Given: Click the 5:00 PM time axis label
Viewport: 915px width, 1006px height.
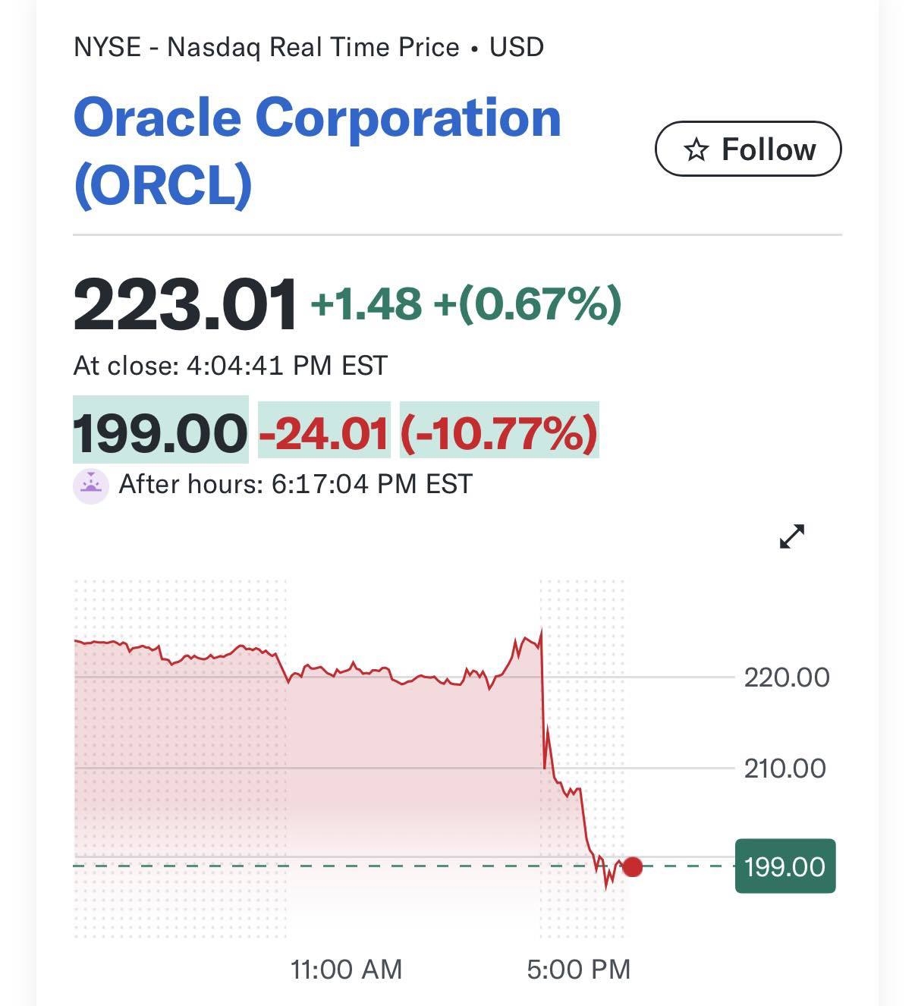Looking at the screenshot, I should (x=579, y=969).
